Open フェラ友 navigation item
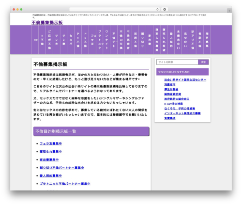242x205 pixels. [92, 40]
